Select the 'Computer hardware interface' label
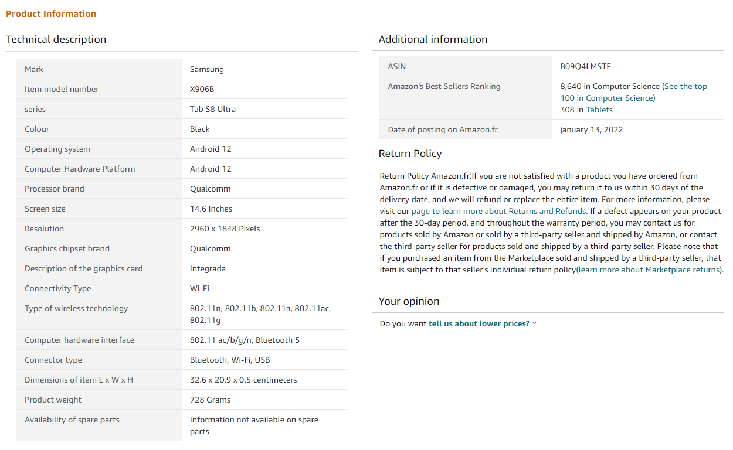Image resolution: width=733 pixels, height=450 pixels. (79, 340)
